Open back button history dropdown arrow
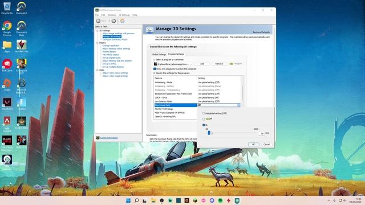365x205 pixels. (x=109, y=21)
